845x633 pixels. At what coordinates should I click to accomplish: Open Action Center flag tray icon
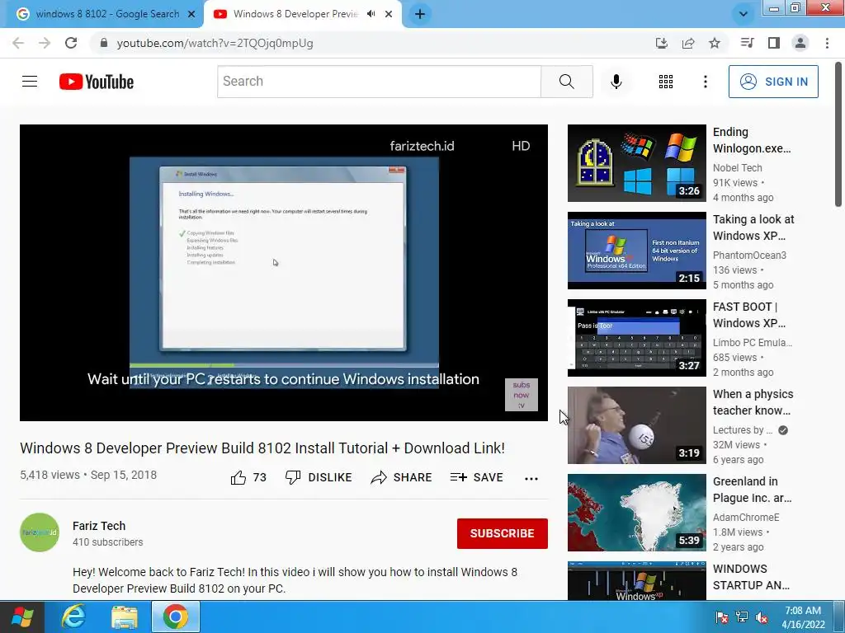(x=722, y=617)
